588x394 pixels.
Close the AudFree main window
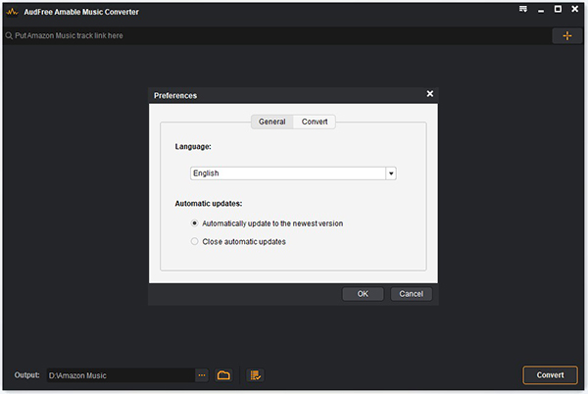pyautogui.click(x=575, y=9)
